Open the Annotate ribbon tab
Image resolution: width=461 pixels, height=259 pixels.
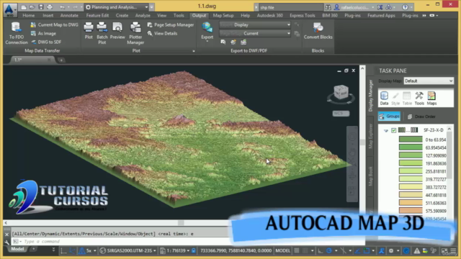click(69, 15)
